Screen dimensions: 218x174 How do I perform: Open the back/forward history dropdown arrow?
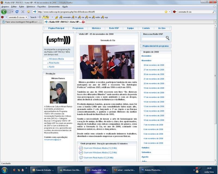tap(12, 12)
